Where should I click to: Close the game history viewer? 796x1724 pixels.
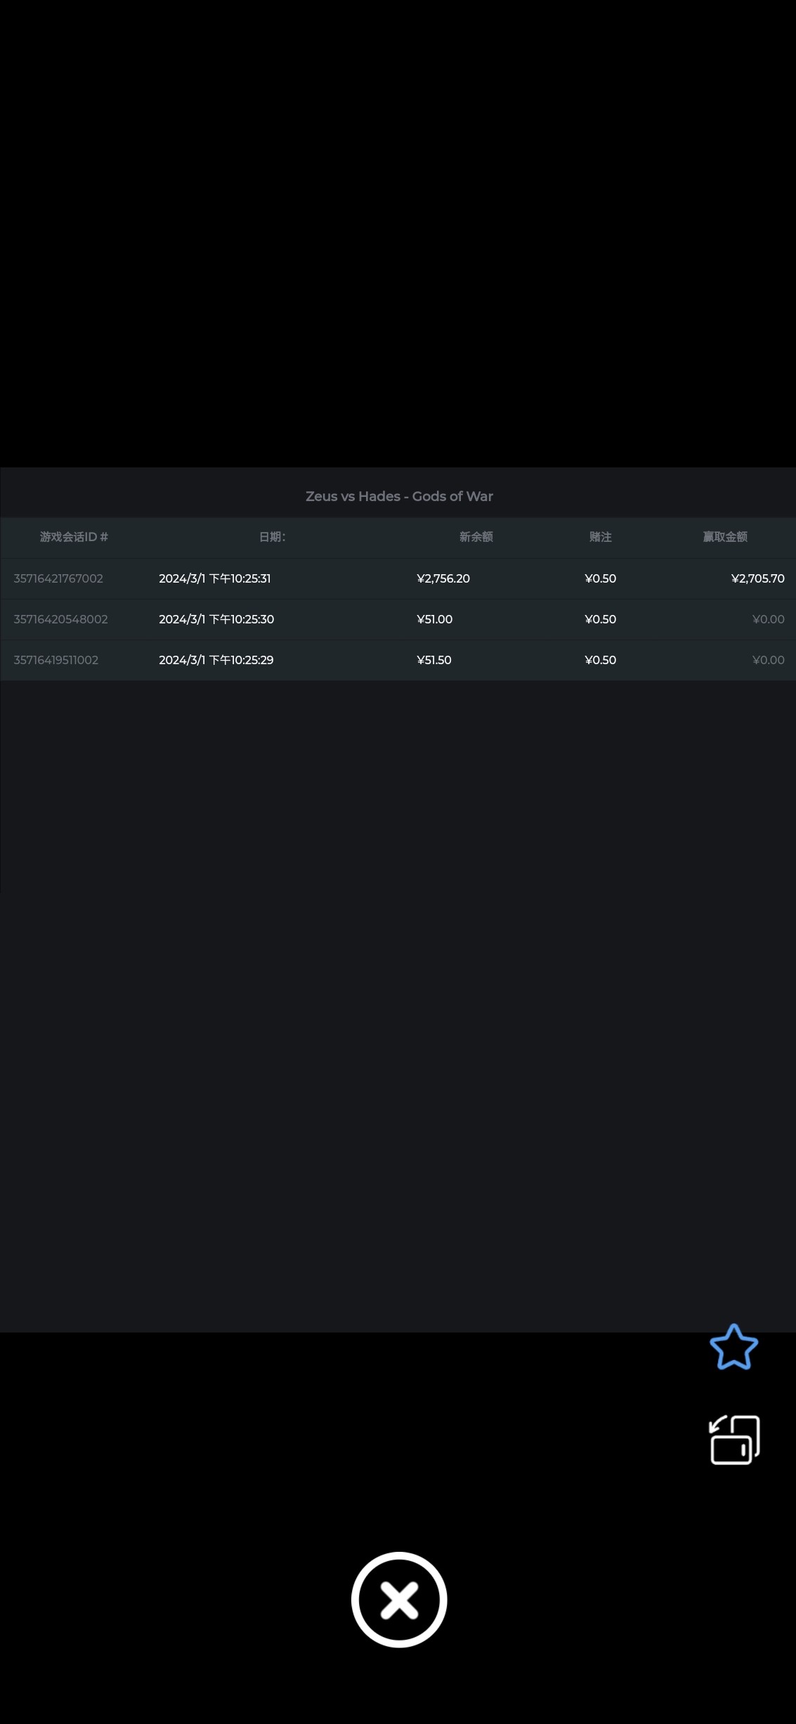(x=399, y=1600)
